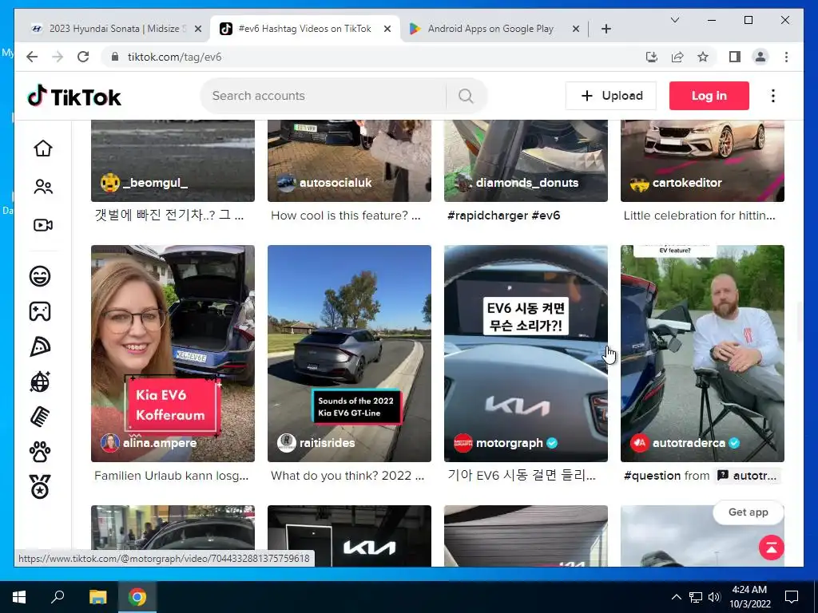
Task: View site information padlock icon
Action: [115, 57]
